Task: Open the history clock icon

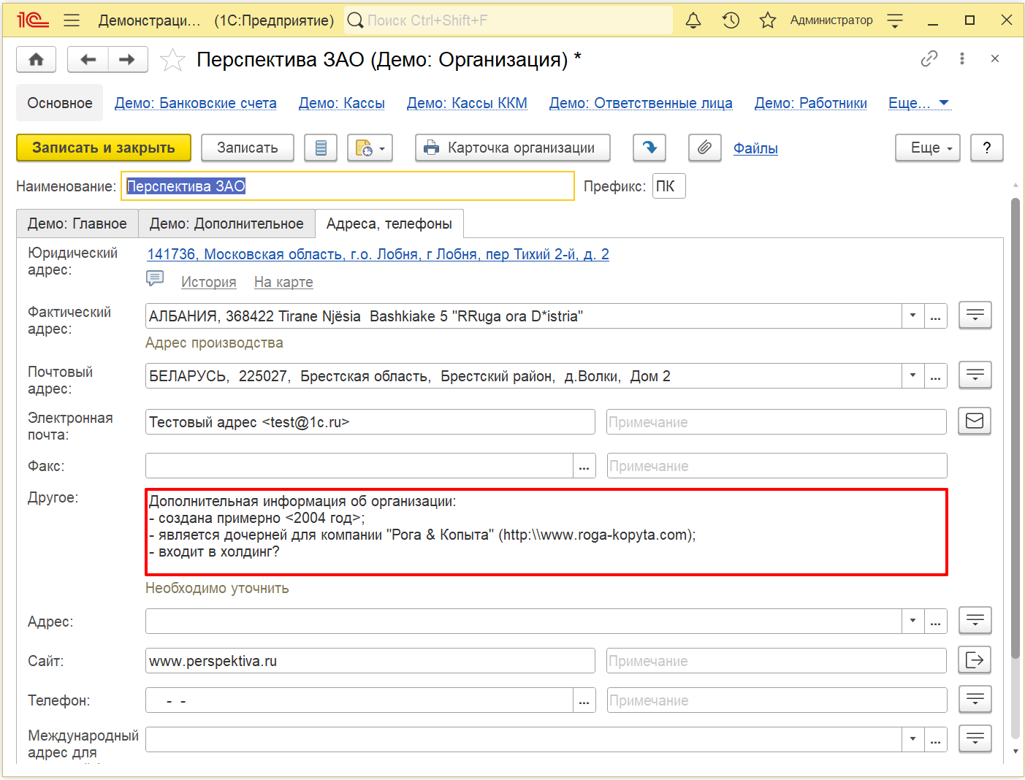Action: coord(731,20)
